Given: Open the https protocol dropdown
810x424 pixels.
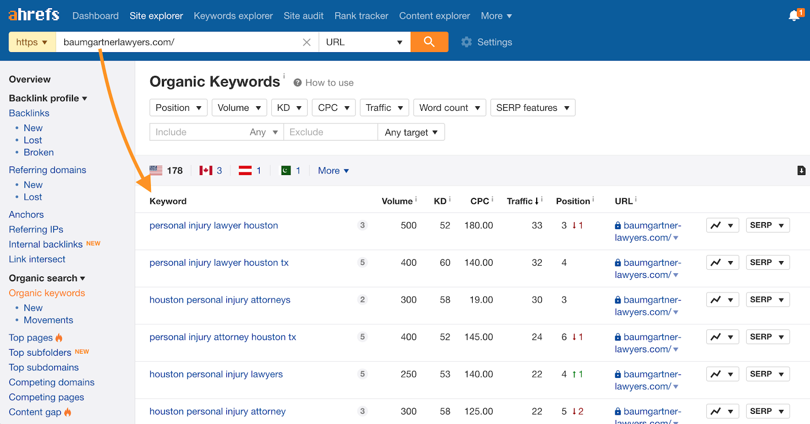Looking at the screenshot, I should [x=32, y=43].
